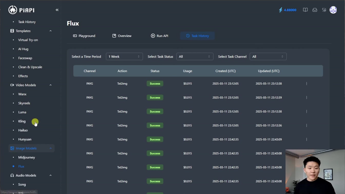Click the Action column header

[122, 71]
